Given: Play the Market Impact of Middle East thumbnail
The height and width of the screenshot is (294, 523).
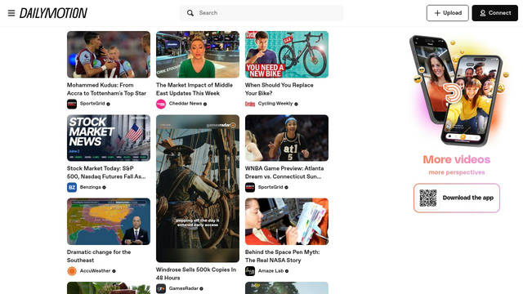Looking at the screenshot, I should point(198,55).
